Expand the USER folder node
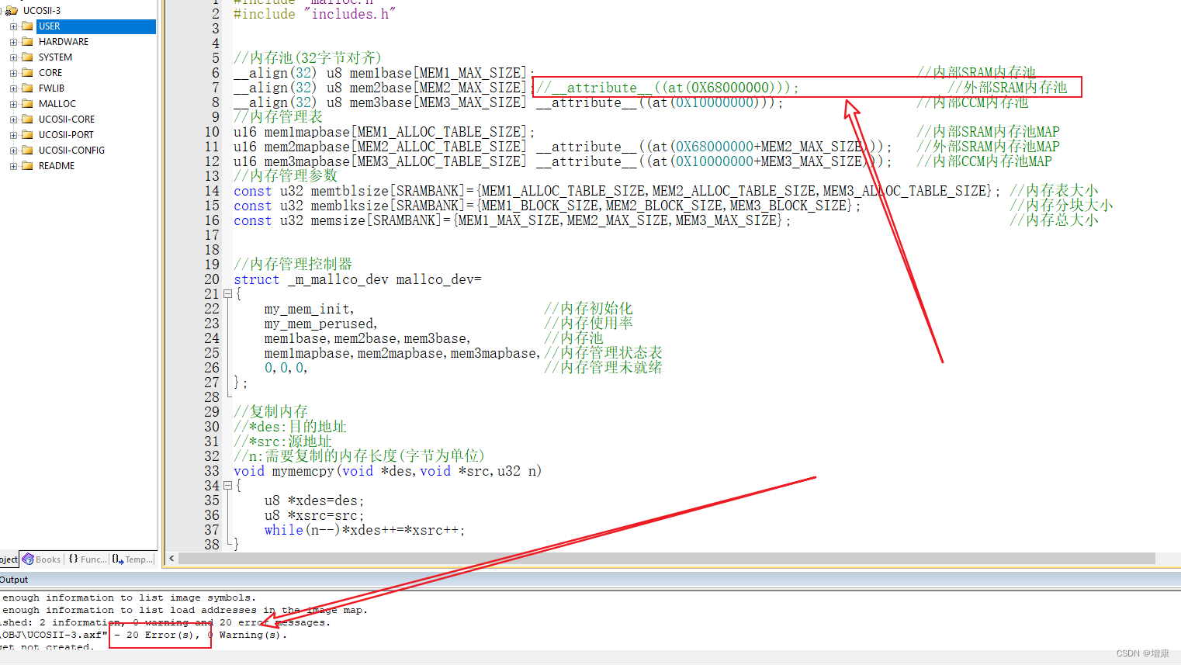 point(13,26)
